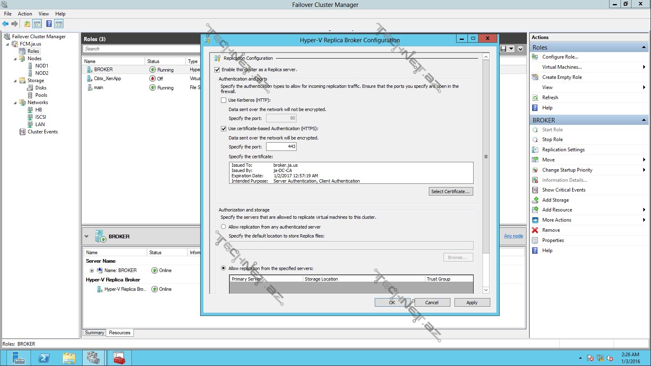This screenshot has width=651, height=366.
Task: Click the Show Critical Events icon
Action: pyautogui.click(x=535, y=190)
